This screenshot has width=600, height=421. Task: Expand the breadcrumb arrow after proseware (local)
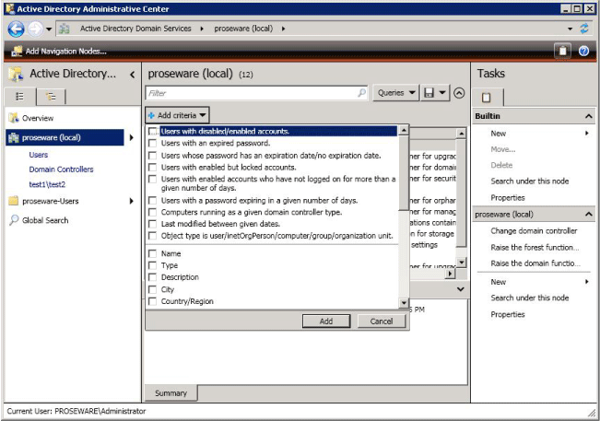tap(283, 29)
